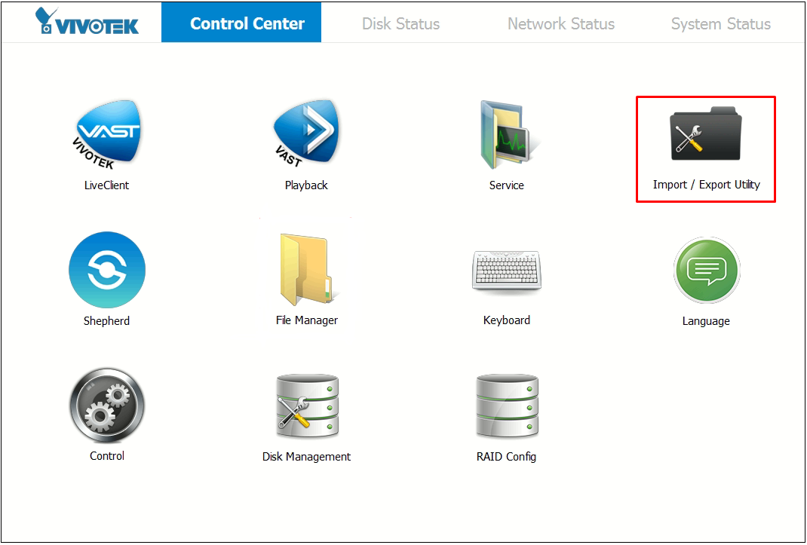807x545 pixels.
Task: Switch to the Control Center tab
Action: (x=241, y=23)
